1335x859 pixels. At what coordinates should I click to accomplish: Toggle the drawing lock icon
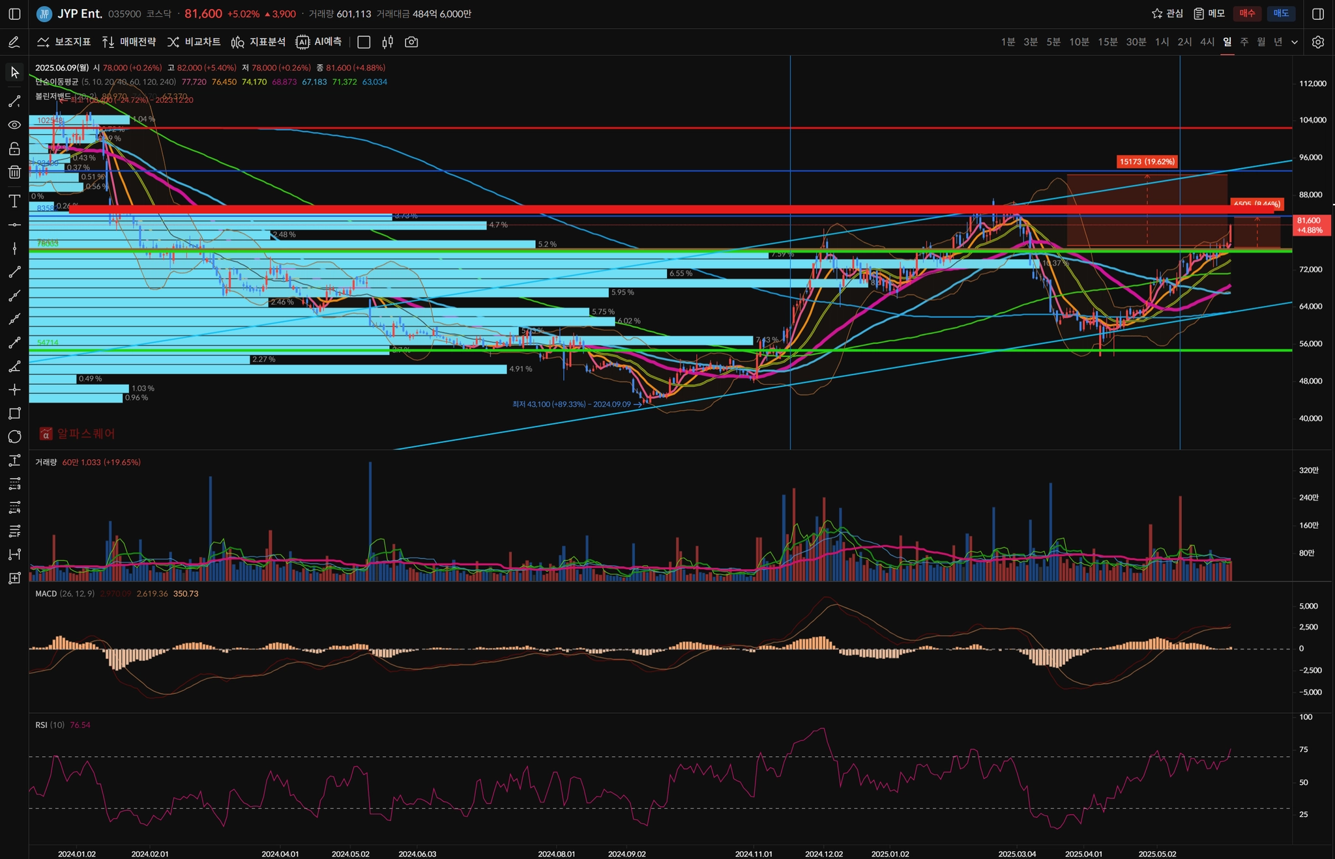point(14,149)
